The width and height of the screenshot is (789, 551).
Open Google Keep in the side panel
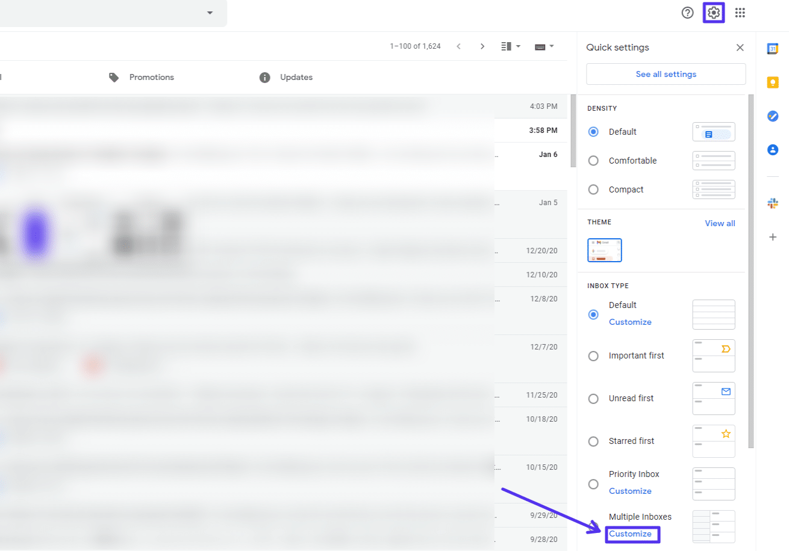(773, 82)
